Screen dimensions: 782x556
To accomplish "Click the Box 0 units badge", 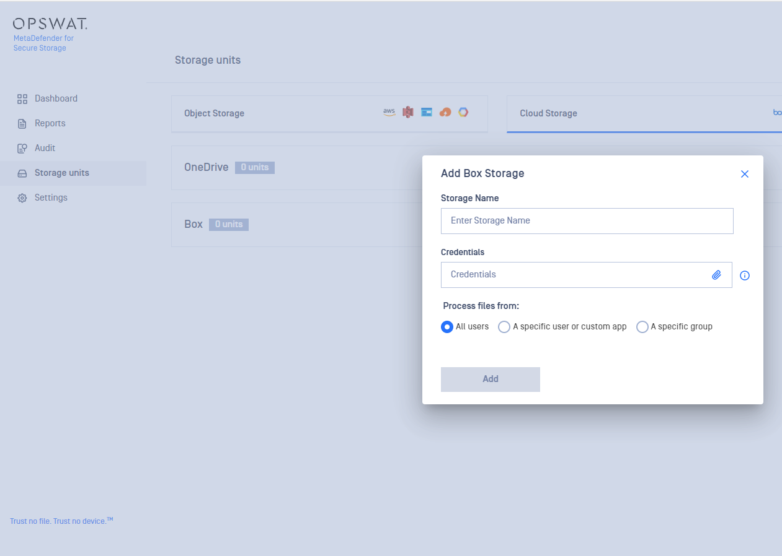I will 229,225.
